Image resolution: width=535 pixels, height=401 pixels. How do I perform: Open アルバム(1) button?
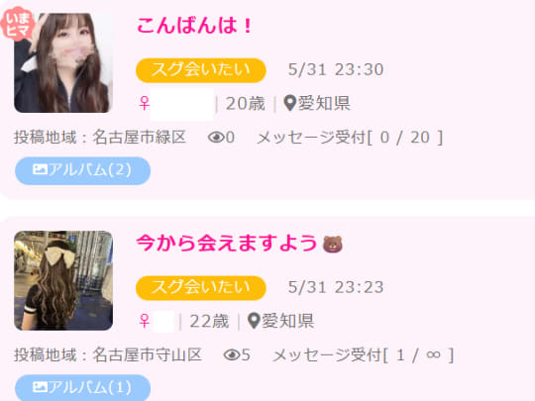pyautogui.click(x=82, y=388)
